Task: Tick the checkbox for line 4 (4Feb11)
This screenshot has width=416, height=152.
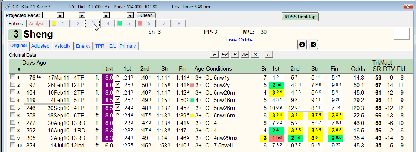Action: (x=12, y=101)
